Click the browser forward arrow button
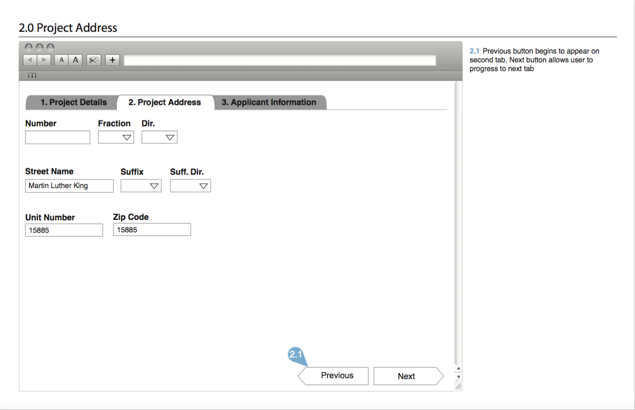Viewport: 635px width, 410px height. (44, 60)
